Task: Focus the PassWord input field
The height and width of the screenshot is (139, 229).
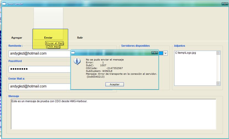Action: click(39, 69)
